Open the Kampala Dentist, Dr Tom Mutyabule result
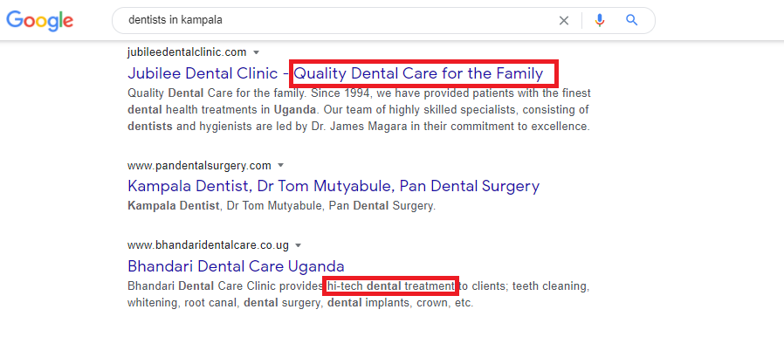Viewport: 784px width, 337px height. point(334,186)
